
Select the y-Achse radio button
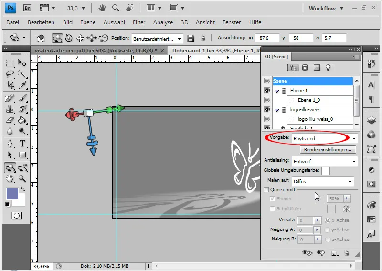(x=328, y=230)
